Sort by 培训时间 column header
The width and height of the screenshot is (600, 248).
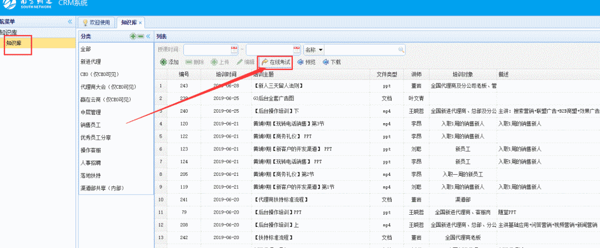coord(226,74)
